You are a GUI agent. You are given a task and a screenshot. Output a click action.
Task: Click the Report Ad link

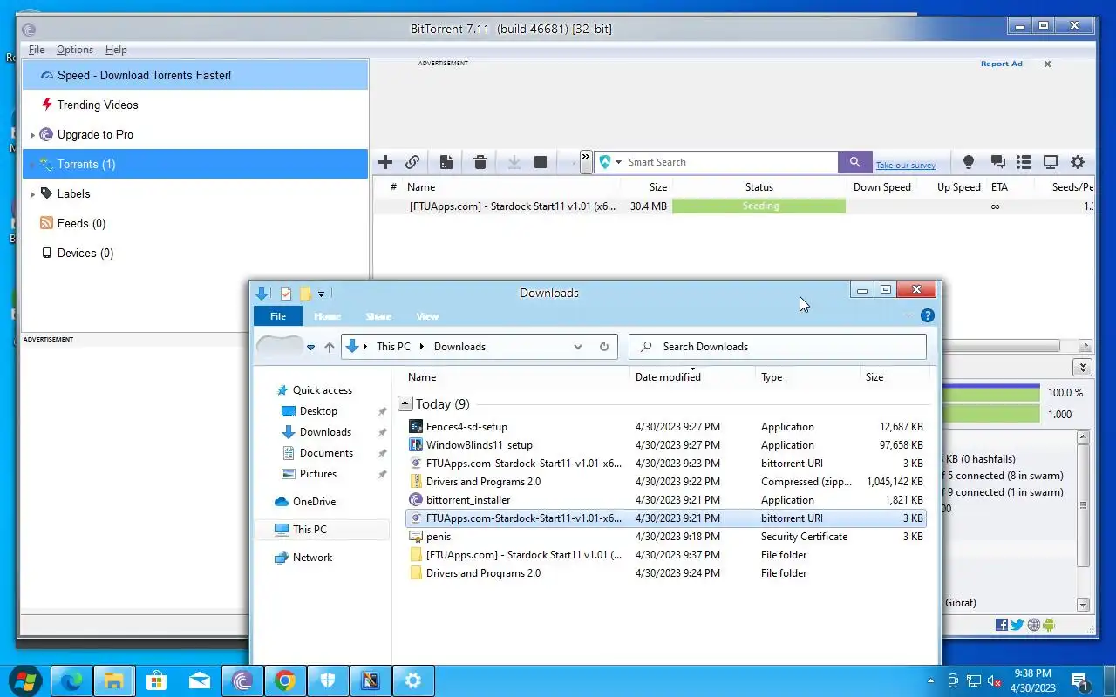click(x=1001, y=64)
